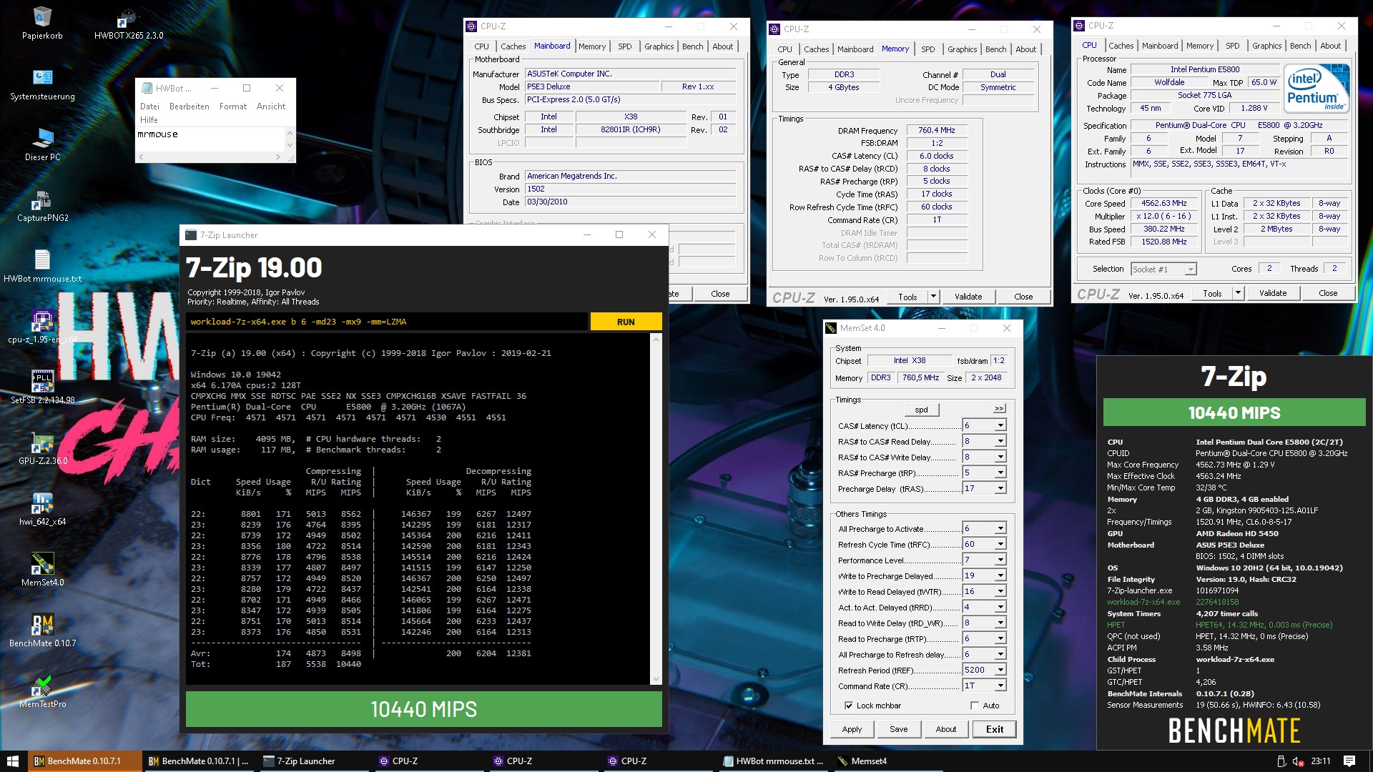Open the Windows Start menu

pos(12,761)
